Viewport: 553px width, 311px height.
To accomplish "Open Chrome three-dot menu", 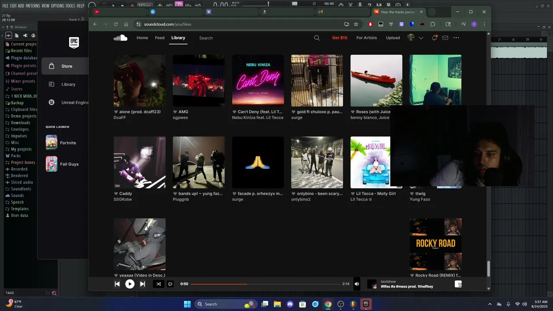I will (x=484, y=24).
